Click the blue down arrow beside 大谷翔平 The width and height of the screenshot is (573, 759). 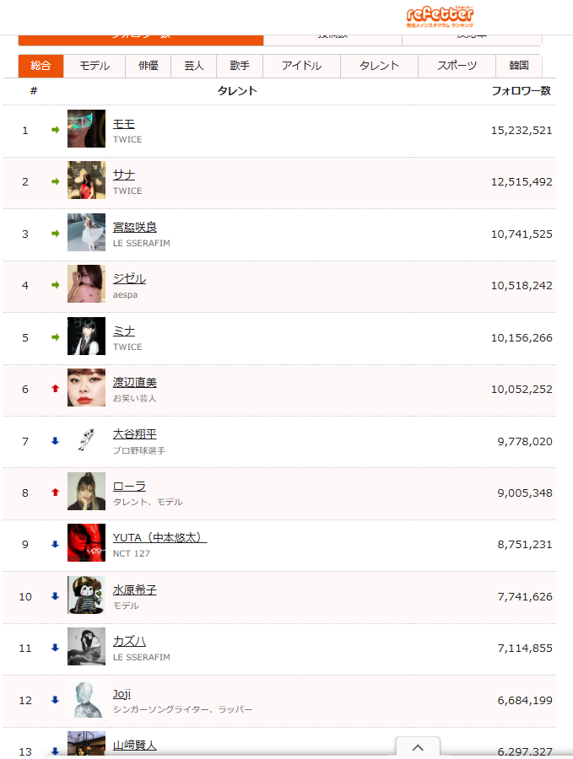point(56,441)
